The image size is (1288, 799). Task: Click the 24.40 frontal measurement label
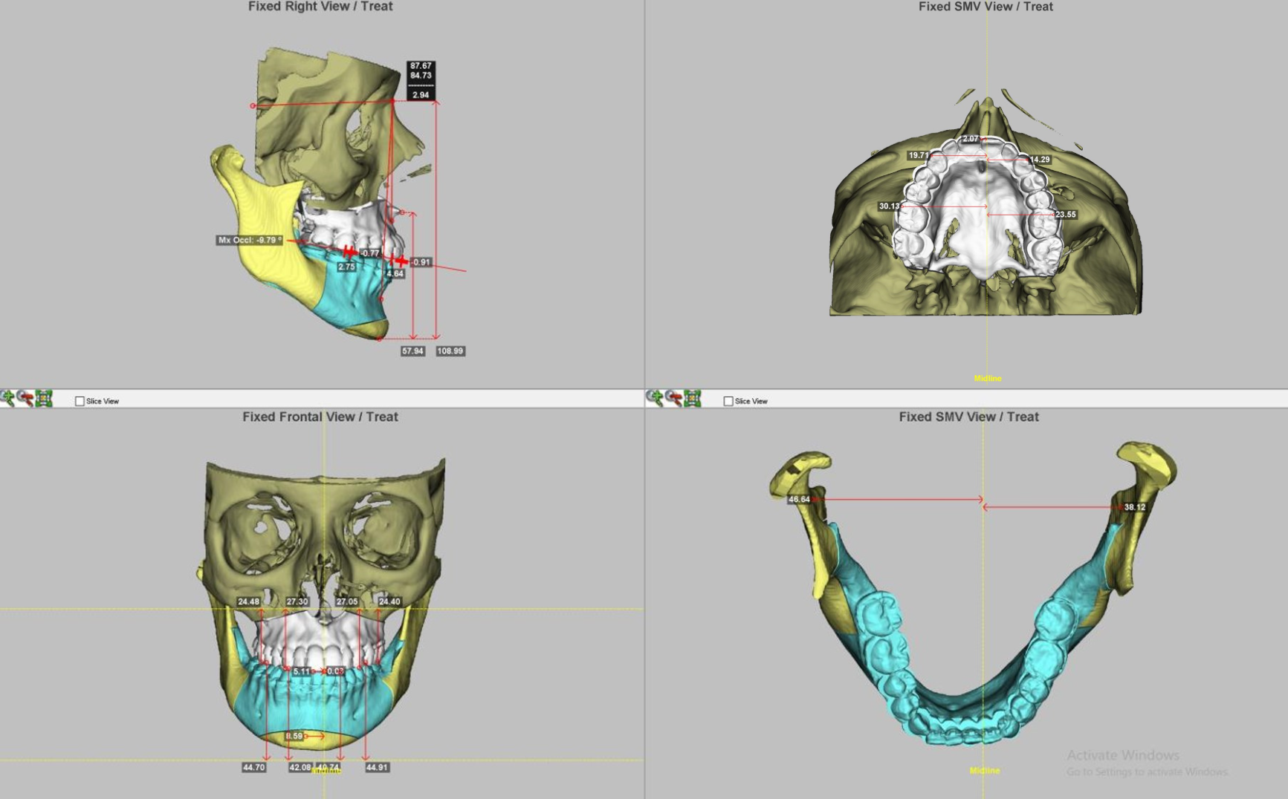pyautogui.click(x=389, y=601)
